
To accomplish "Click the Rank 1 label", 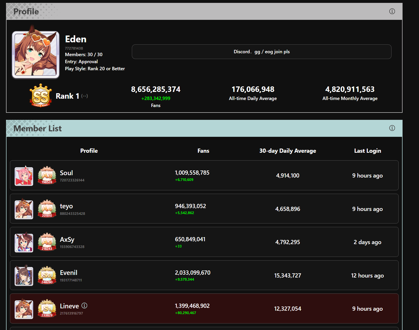I will click(67, 96).
